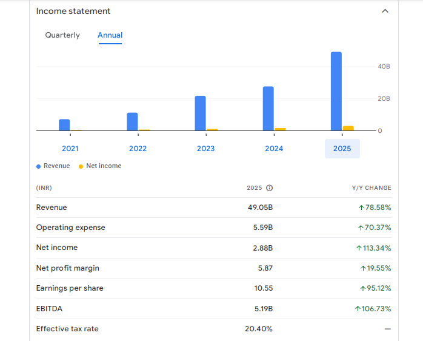Click the 20B axis label
The width and height of the screenshot is (423, 341).
(x=384, y=99)
